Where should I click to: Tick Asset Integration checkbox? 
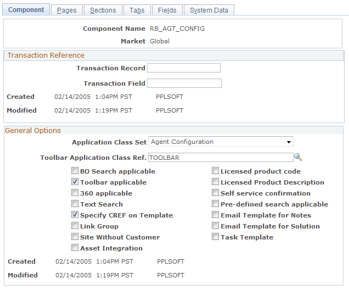75,248
